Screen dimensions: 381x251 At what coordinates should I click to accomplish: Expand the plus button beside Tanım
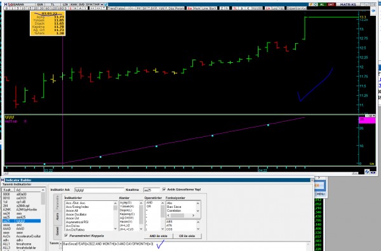point(61,243)
